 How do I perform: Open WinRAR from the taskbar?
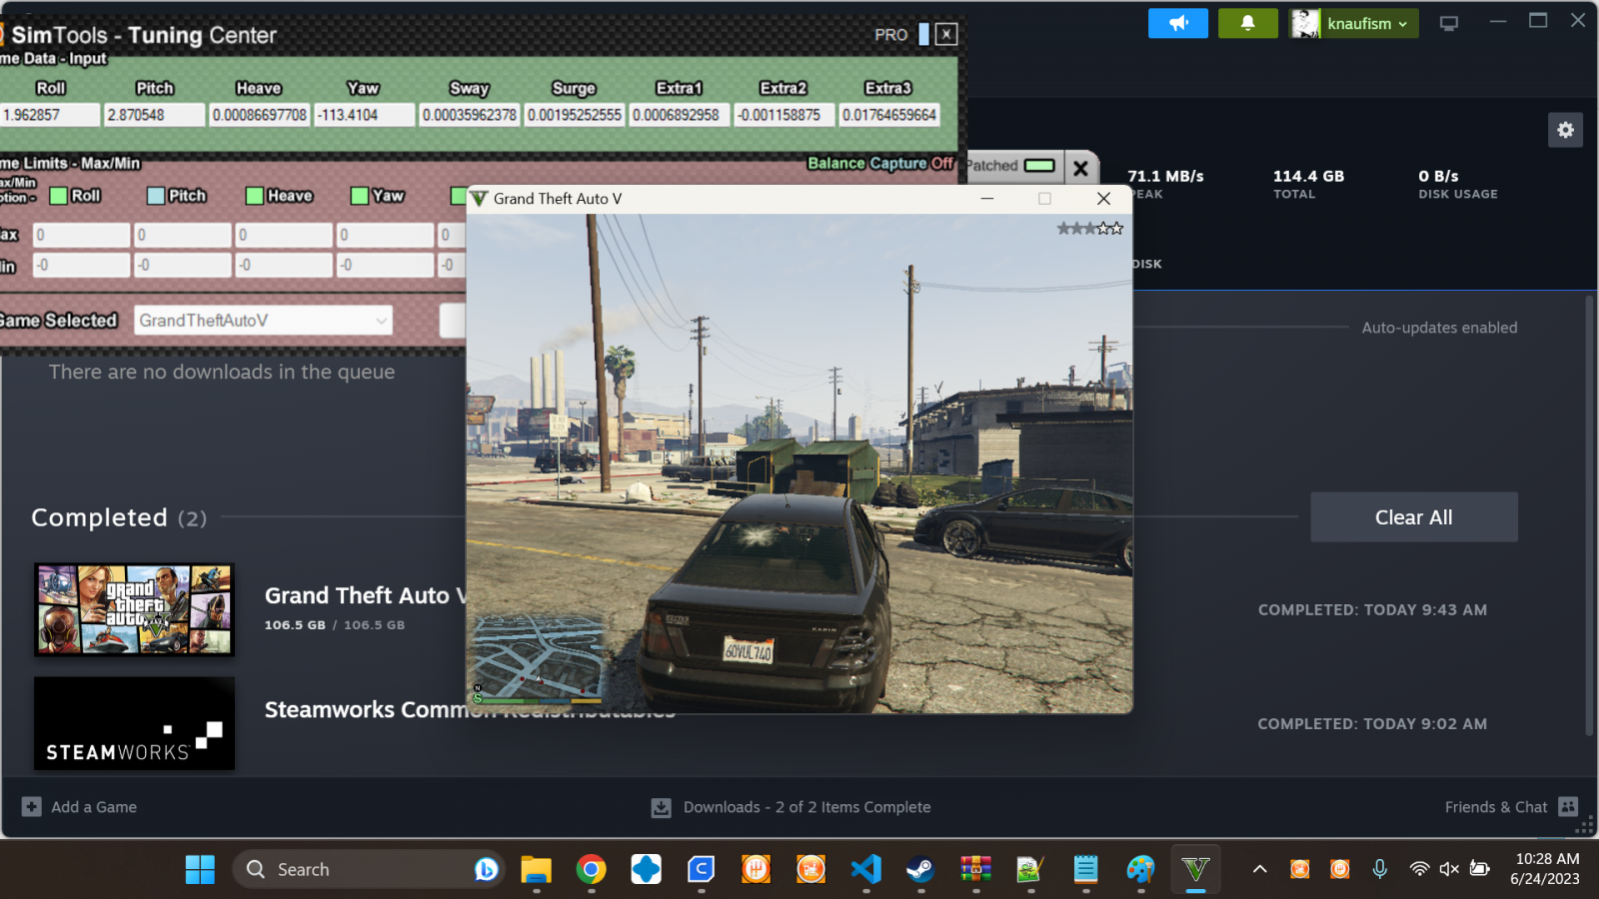tap(975, 869)
